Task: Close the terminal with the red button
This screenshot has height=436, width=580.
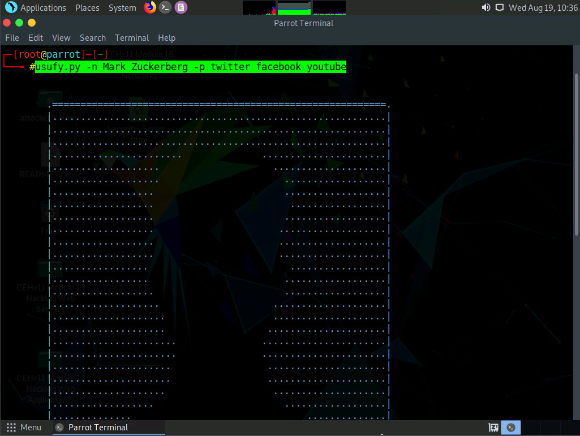Action: pyautogui.click(x=7, y=23)
